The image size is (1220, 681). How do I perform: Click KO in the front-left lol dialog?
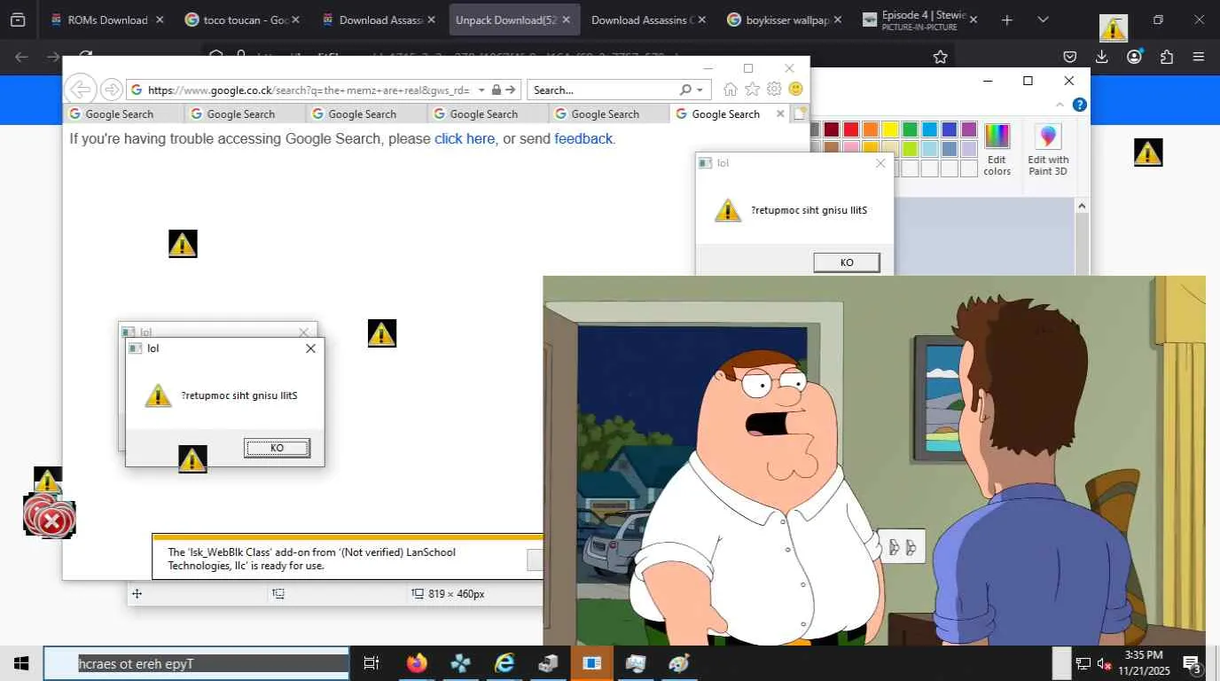point(277,448)
